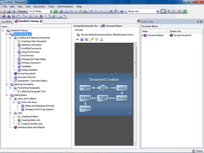
Task: Click the green Refresh arrows icon
Action: tap(185, 11)
